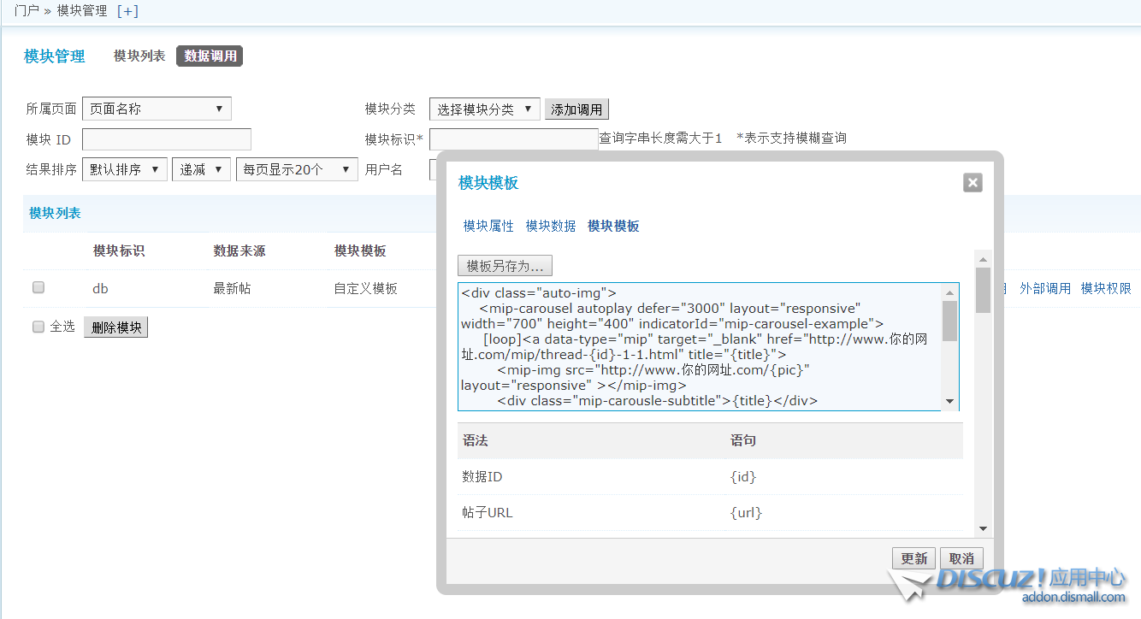Screen dimensions: 1141x619
Task: Open the 模块权限 link
Action: tap(1106, 288)
